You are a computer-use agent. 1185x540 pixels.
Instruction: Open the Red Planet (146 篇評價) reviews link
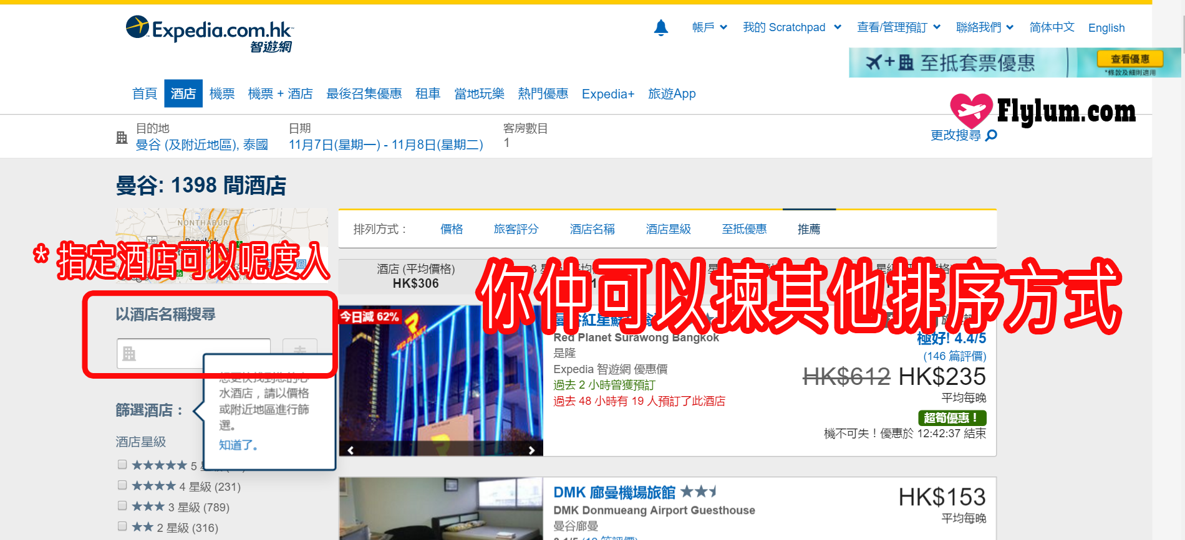(955, 356)
